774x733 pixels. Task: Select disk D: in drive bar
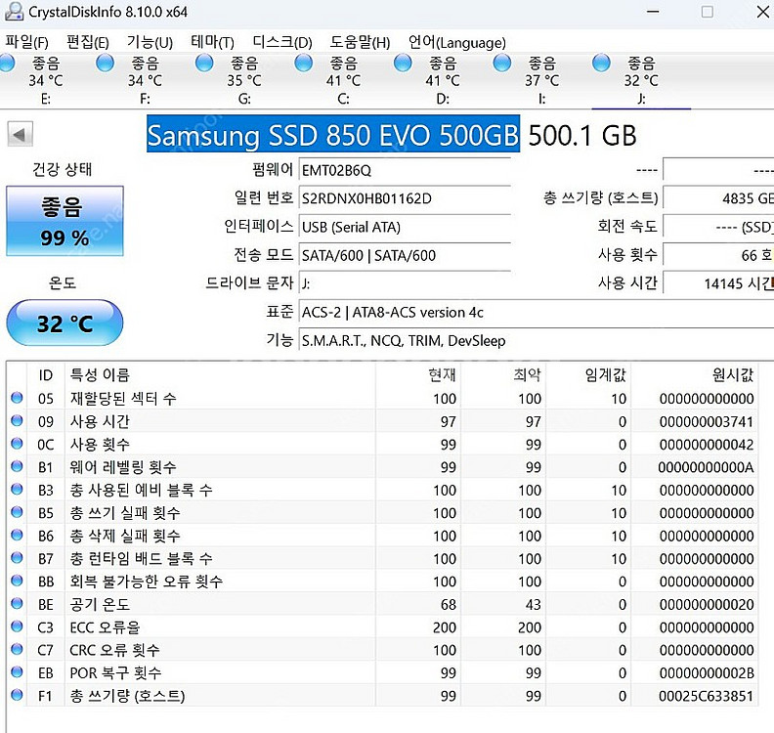(x=443, y=80)
